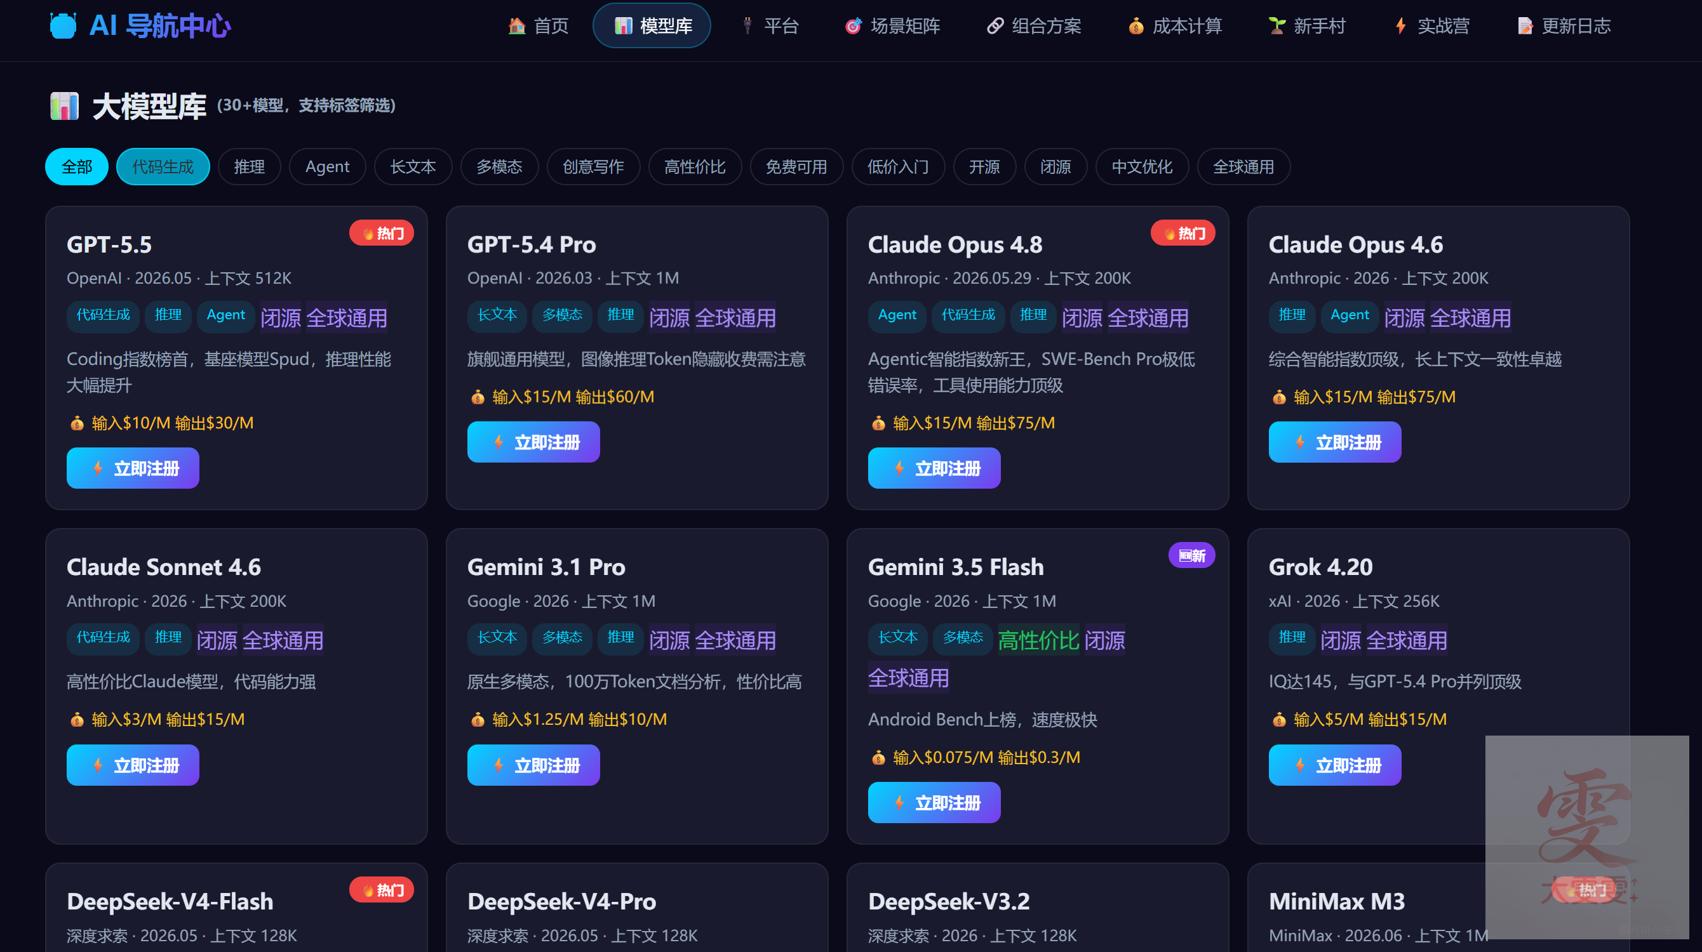Click the MiniMax M3 card title
1702x952 pixels.
point(1337,901)
